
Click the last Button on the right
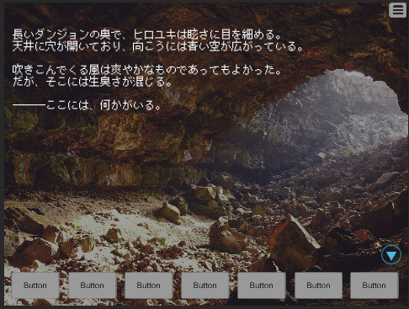(x=374, y=285)
